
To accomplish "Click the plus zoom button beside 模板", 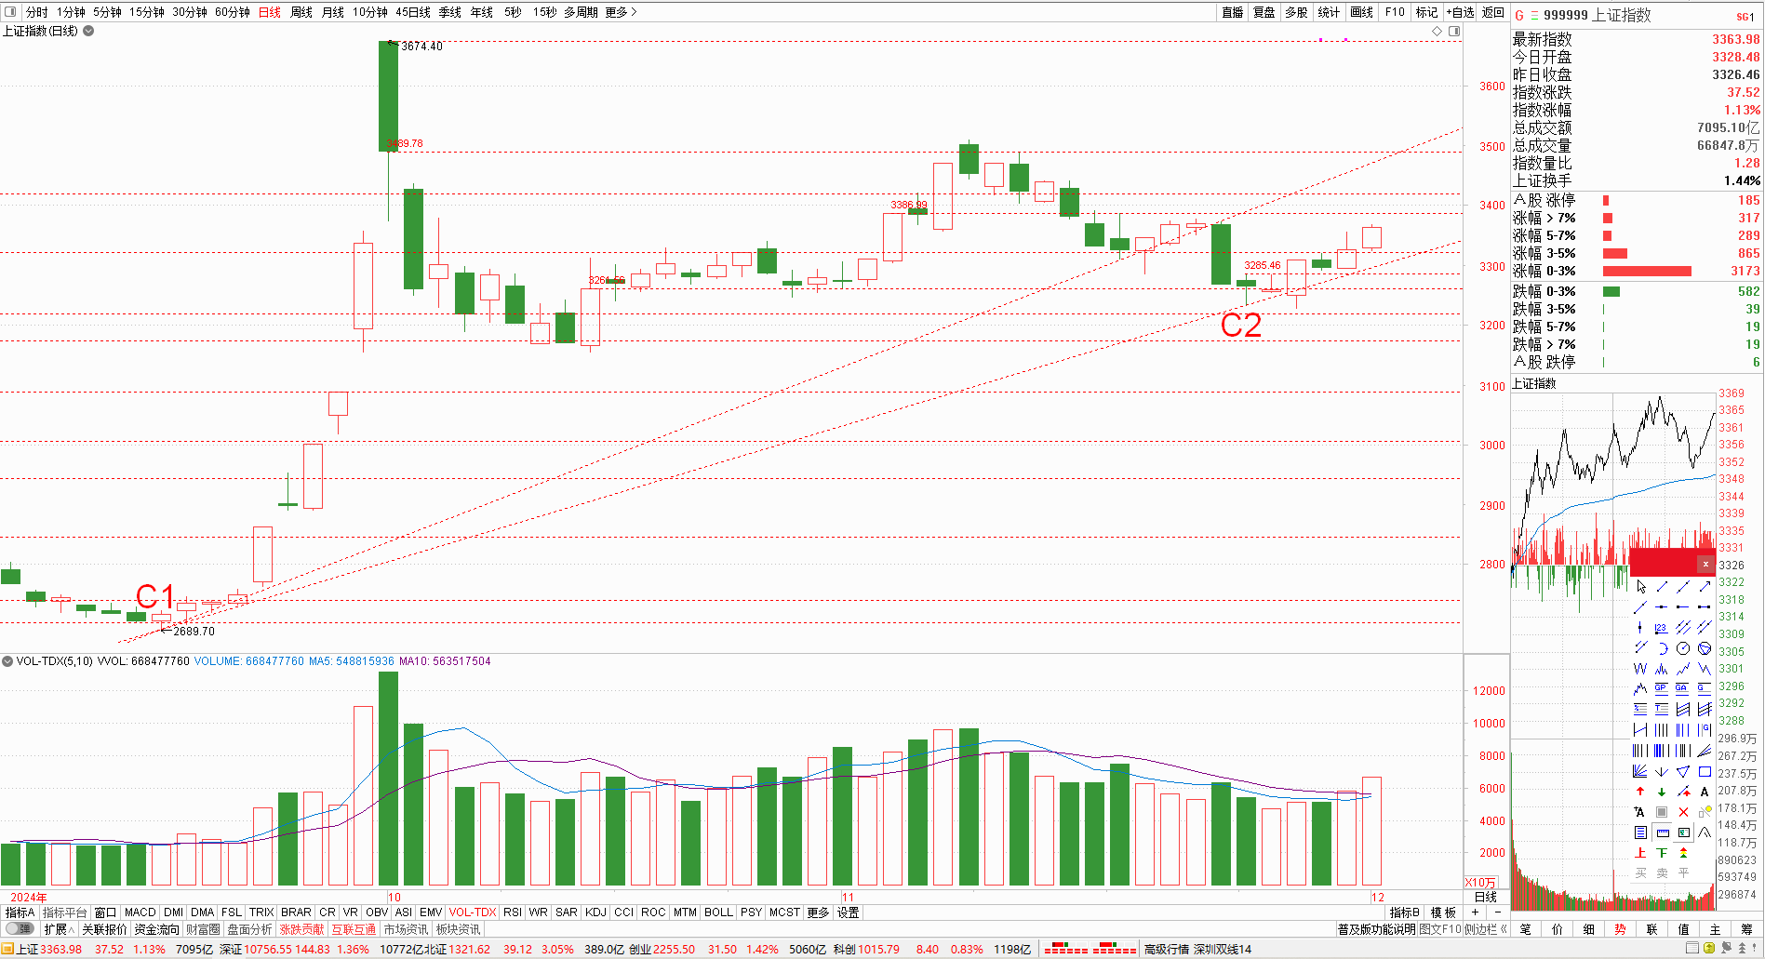I will pyautogui.click(x=1475, y=912).
